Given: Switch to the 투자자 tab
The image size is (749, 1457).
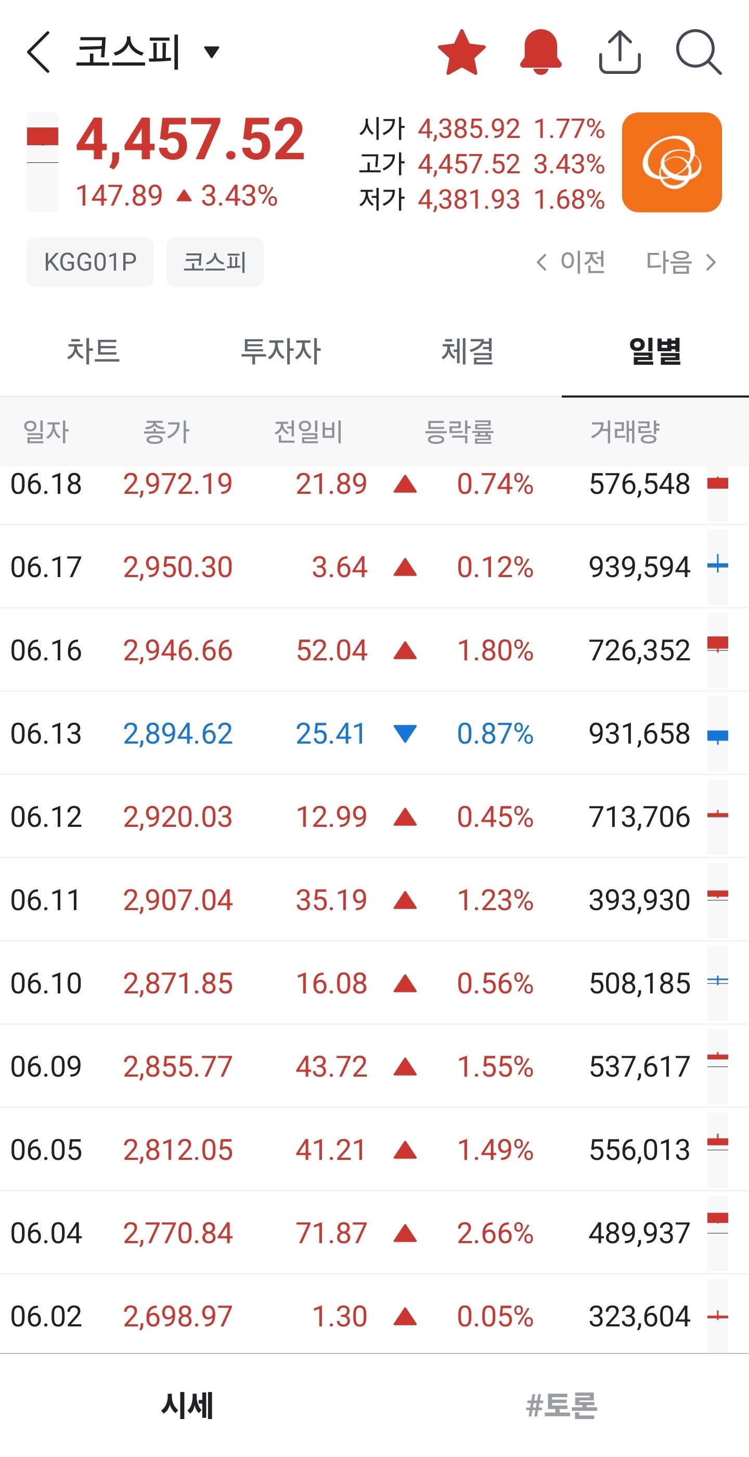Looking at the screenshot, I should click(x=281, y=351).
